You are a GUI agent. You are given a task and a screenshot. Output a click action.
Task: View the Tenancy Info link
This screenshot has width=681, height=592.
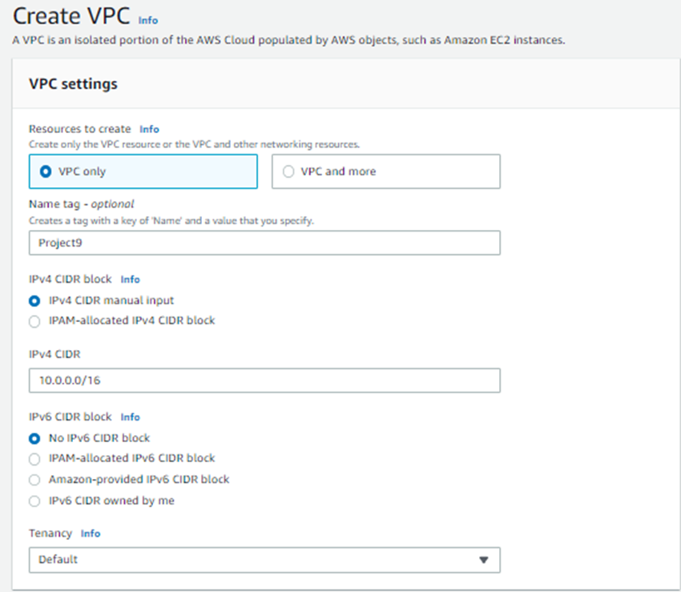(91, 534)
